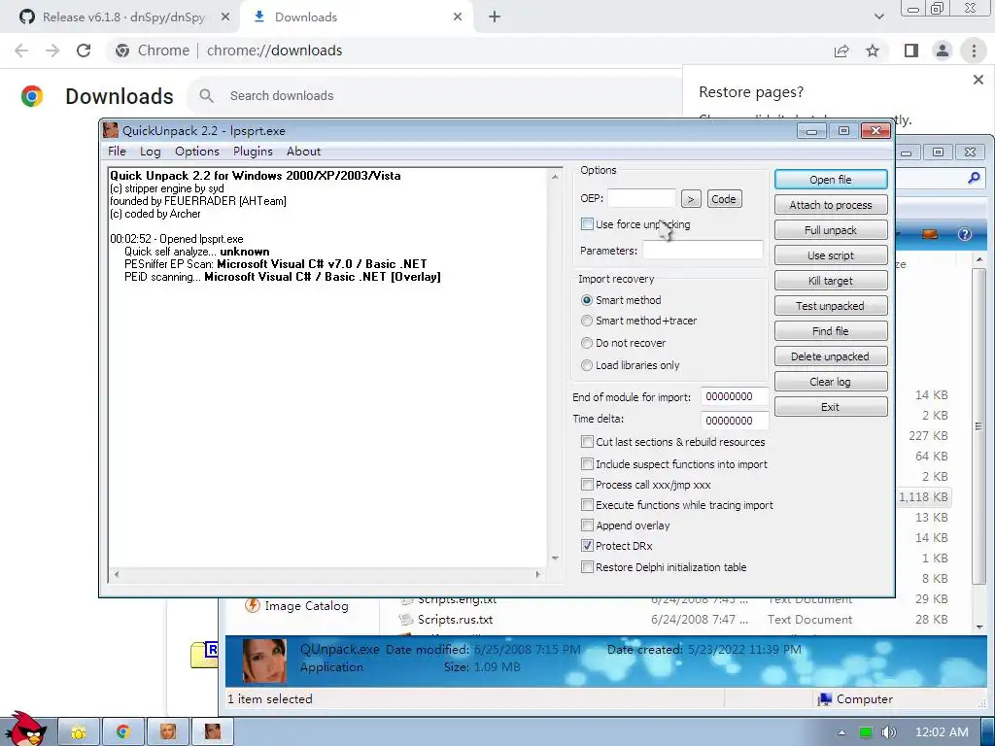This screenshot has height=746, width=995.
Task: Open Explorer help question mark icon
Action: (965, 234)
